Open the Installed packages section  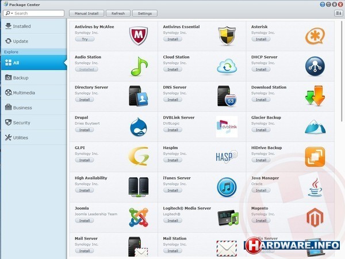coord(34,26)
